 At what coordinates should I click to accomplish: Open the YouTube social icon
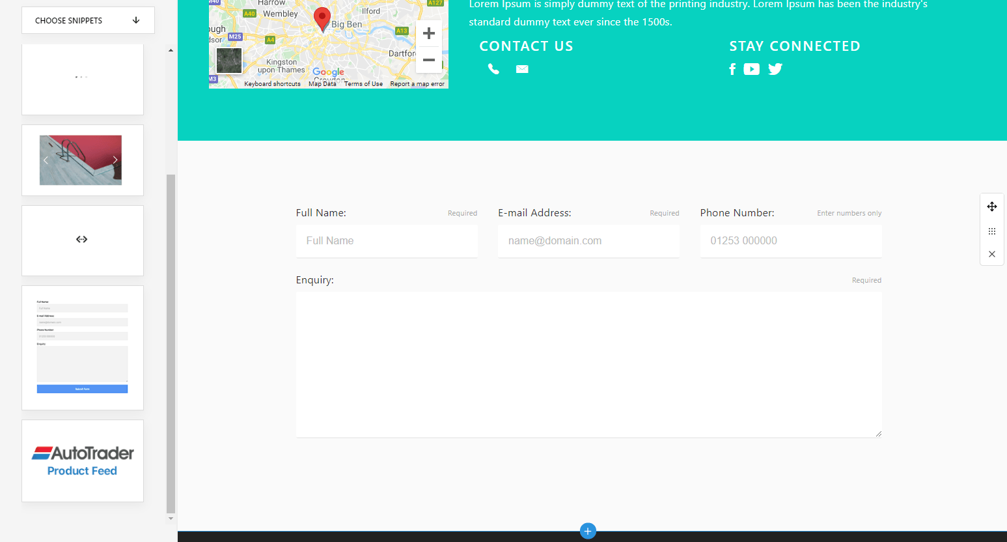(x=751, y=69)
